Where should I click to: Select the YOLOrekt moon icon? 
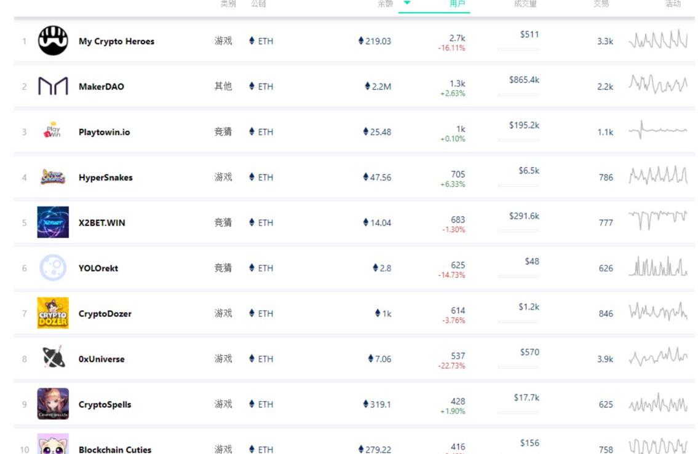pyautogui.click(x=53, y=268)
